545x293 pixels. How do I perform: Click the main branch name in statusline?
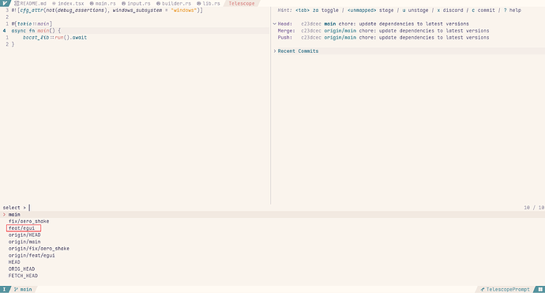click(26, 289)
